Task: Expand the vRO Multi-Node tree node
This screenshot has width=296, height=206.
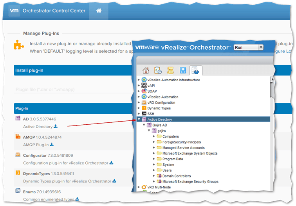Action: point(139,187)
